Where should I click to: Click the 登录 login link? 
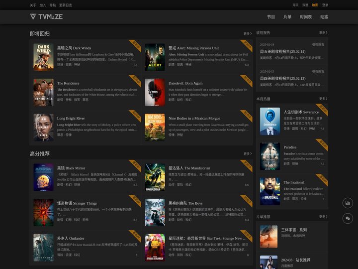(x=325, y=5)
